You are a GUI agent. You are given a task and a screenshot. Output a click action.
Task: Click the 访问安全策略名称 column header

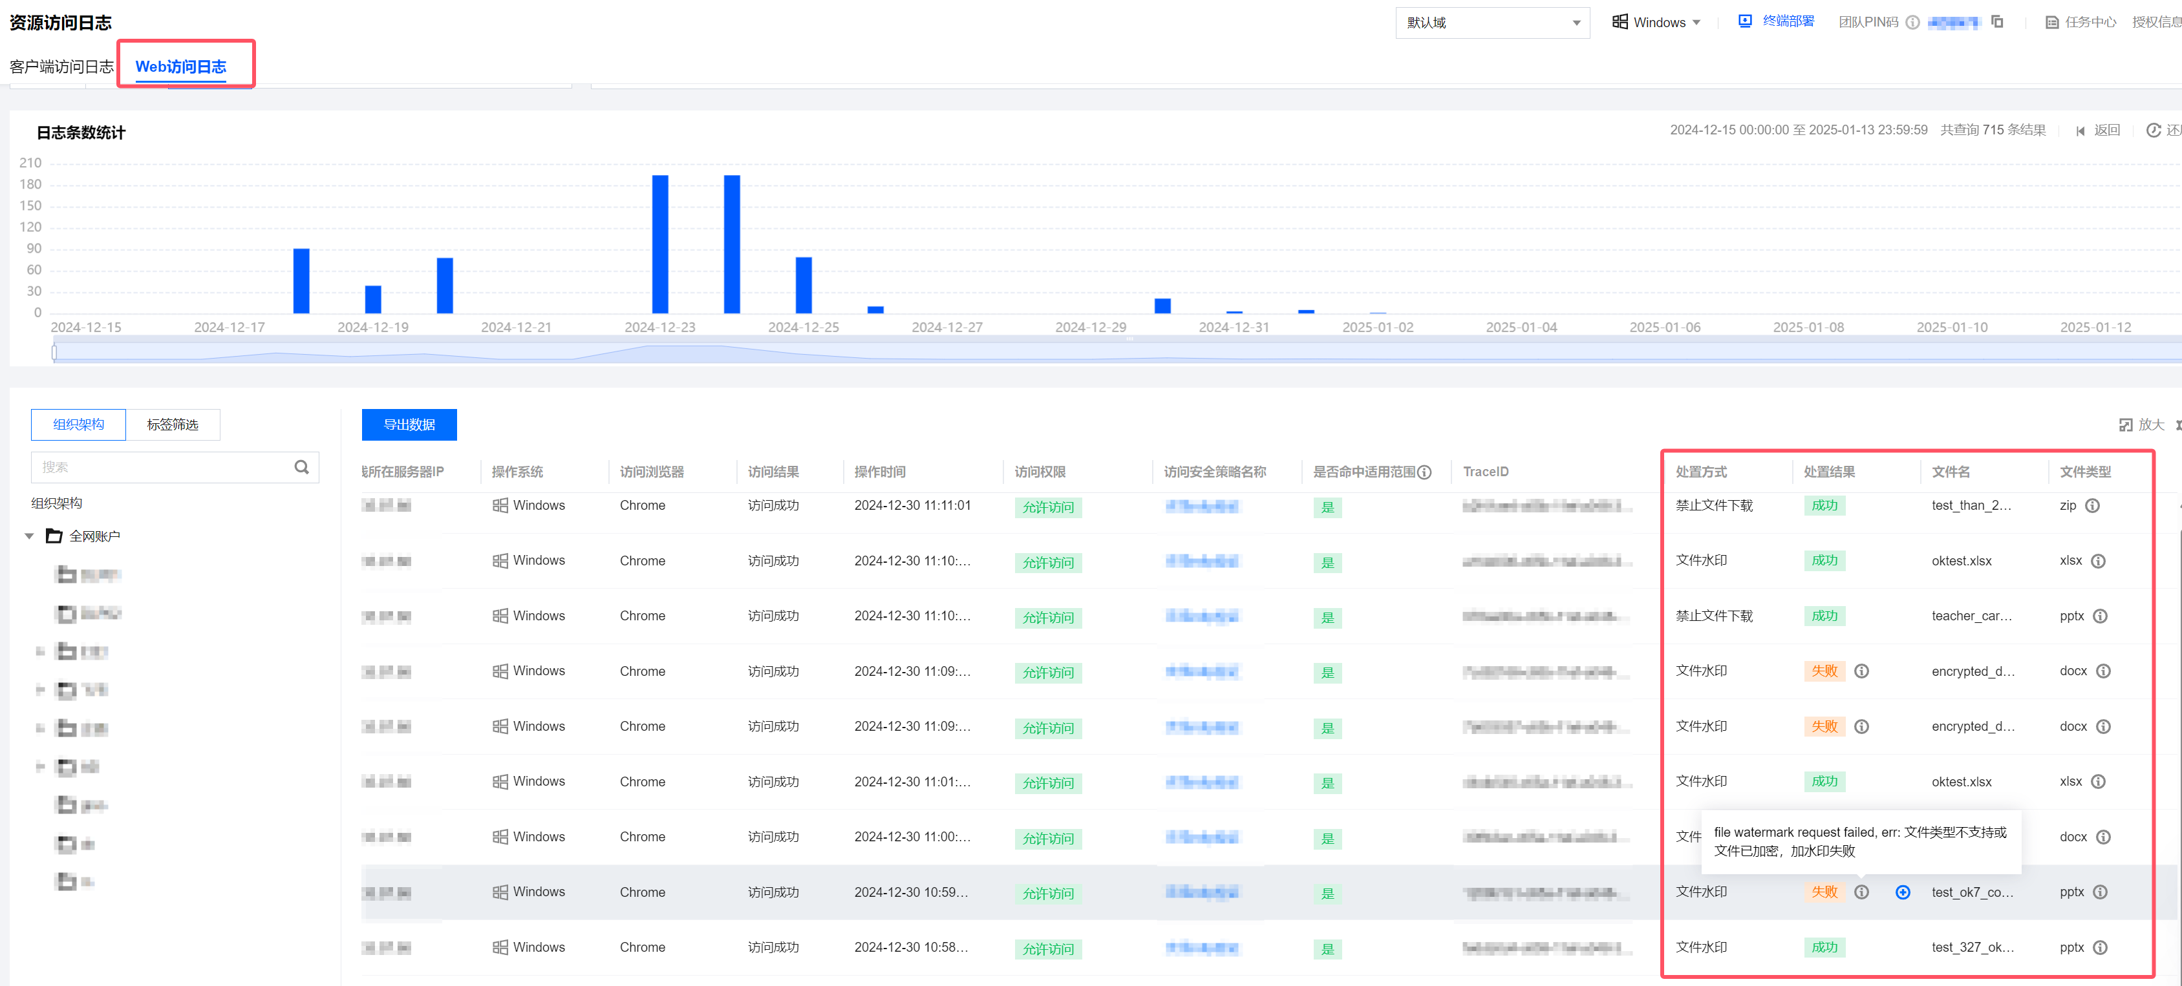tap(1215, 472)
